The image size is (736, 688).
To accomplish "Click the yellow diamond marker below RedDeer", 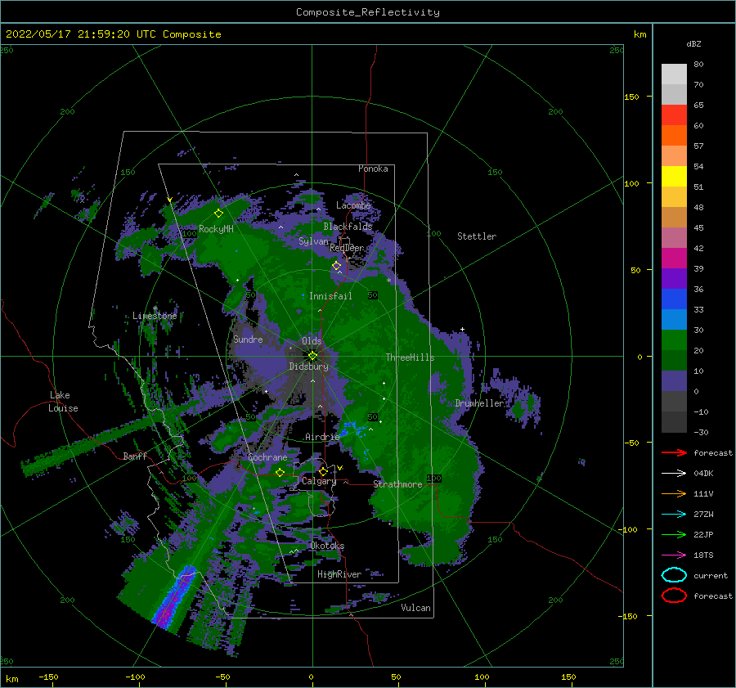I will pyautogui.click(x=337, y=266).
